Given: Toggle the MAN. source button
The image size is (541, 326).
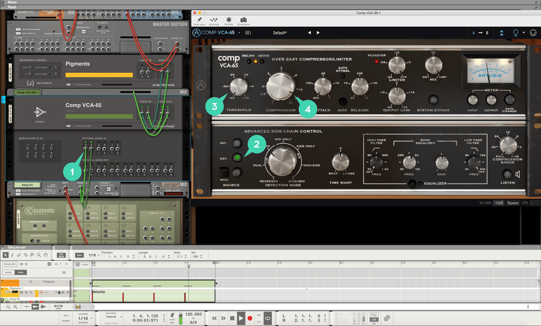Looking at the screenshot, I should point(237,172).
